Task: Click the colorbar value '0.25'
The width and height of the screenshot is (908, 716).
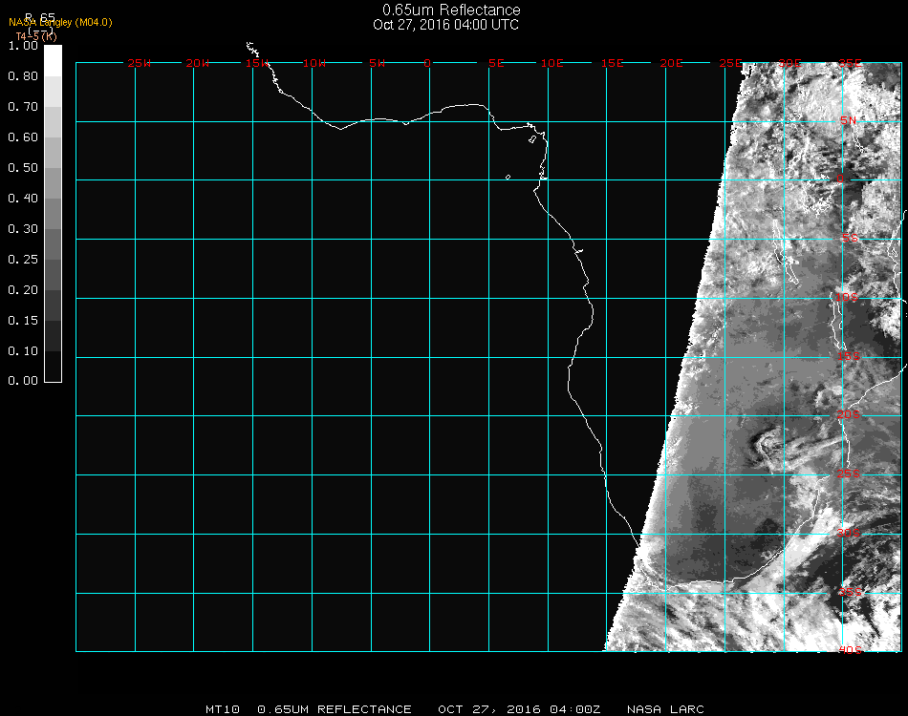Action: (23, 260)
